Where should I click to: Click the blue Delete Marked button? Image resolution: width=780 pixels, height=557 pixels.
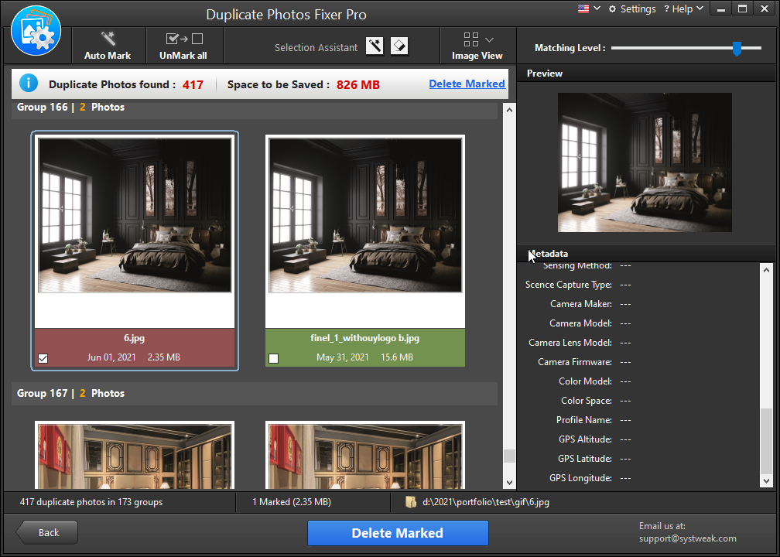398,533
